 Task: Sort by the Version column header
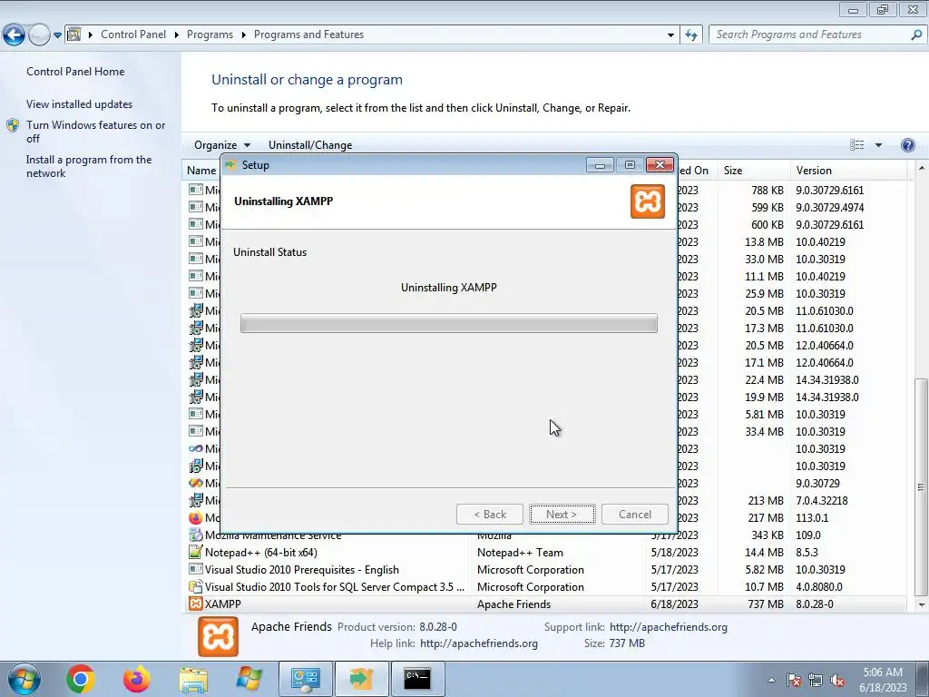click(848, 171)
